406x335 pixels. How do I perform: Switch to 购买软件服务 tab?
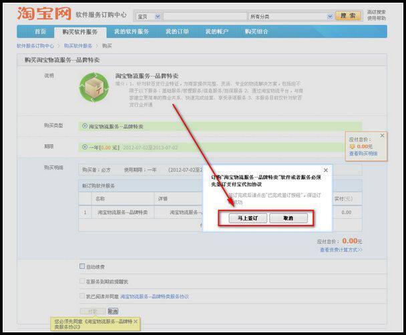click(80, 32)
